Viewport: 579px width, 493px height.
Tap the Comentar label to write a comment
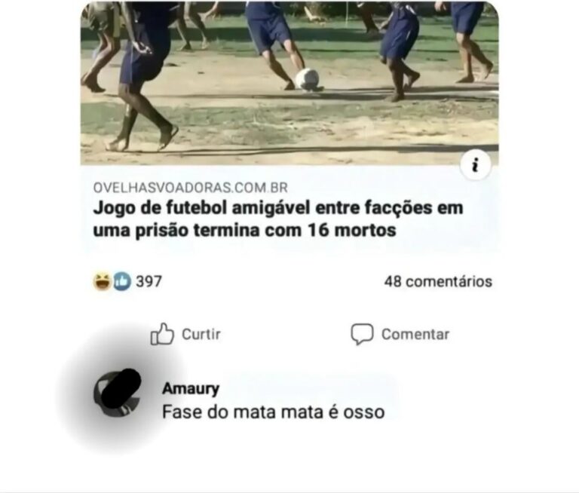tap(415, 334)
